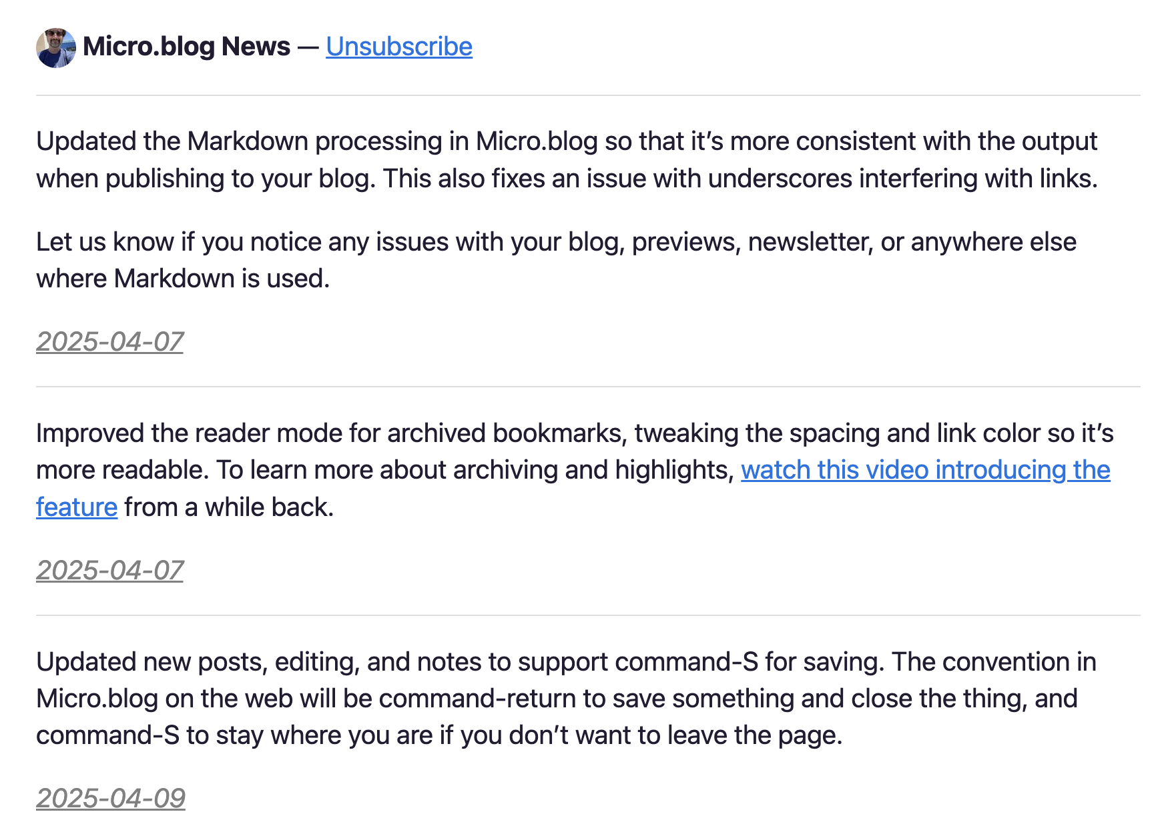Click the paragraph about updated Markdown processing
Screen dimensions: 1160x840
tap(567, 160)
